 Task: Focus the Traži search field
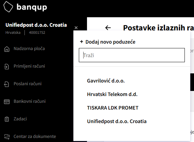click(132, 55)
